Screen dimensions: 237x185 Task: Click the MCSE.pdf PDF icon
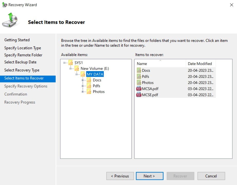click(139, 95)
